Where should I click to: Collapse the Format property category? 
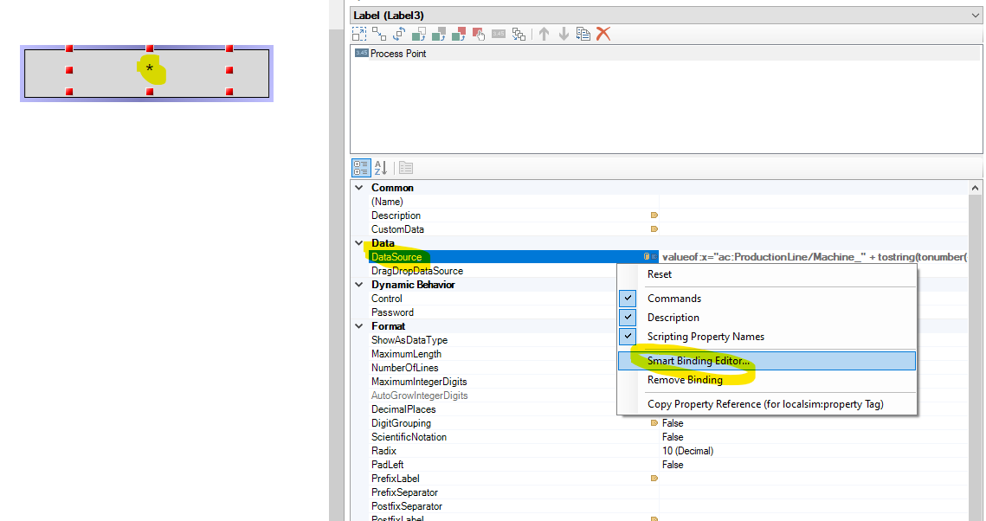[359, 326]
